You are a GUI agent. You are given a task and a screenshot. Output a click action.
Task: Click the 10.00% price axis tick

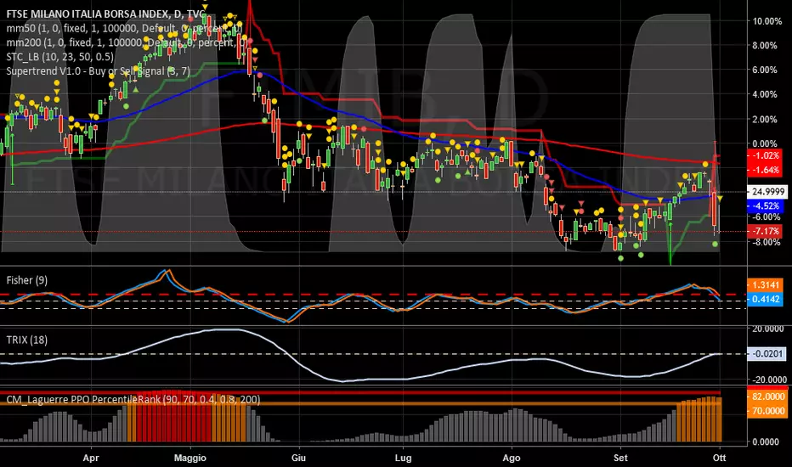pyautogui.click(x=767, y=21)
